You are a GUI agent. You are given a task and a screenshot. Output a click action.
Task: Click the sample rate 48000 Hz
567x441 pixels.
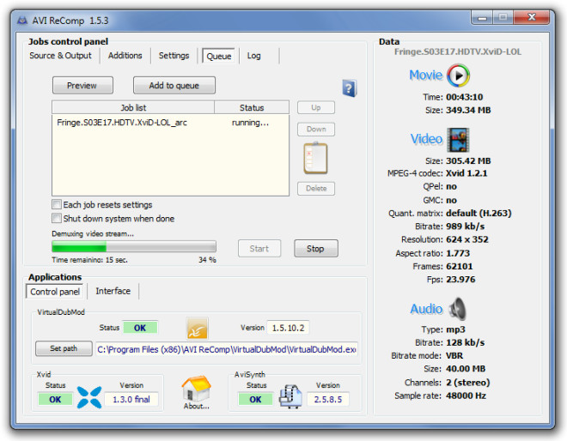click(466, 396)
